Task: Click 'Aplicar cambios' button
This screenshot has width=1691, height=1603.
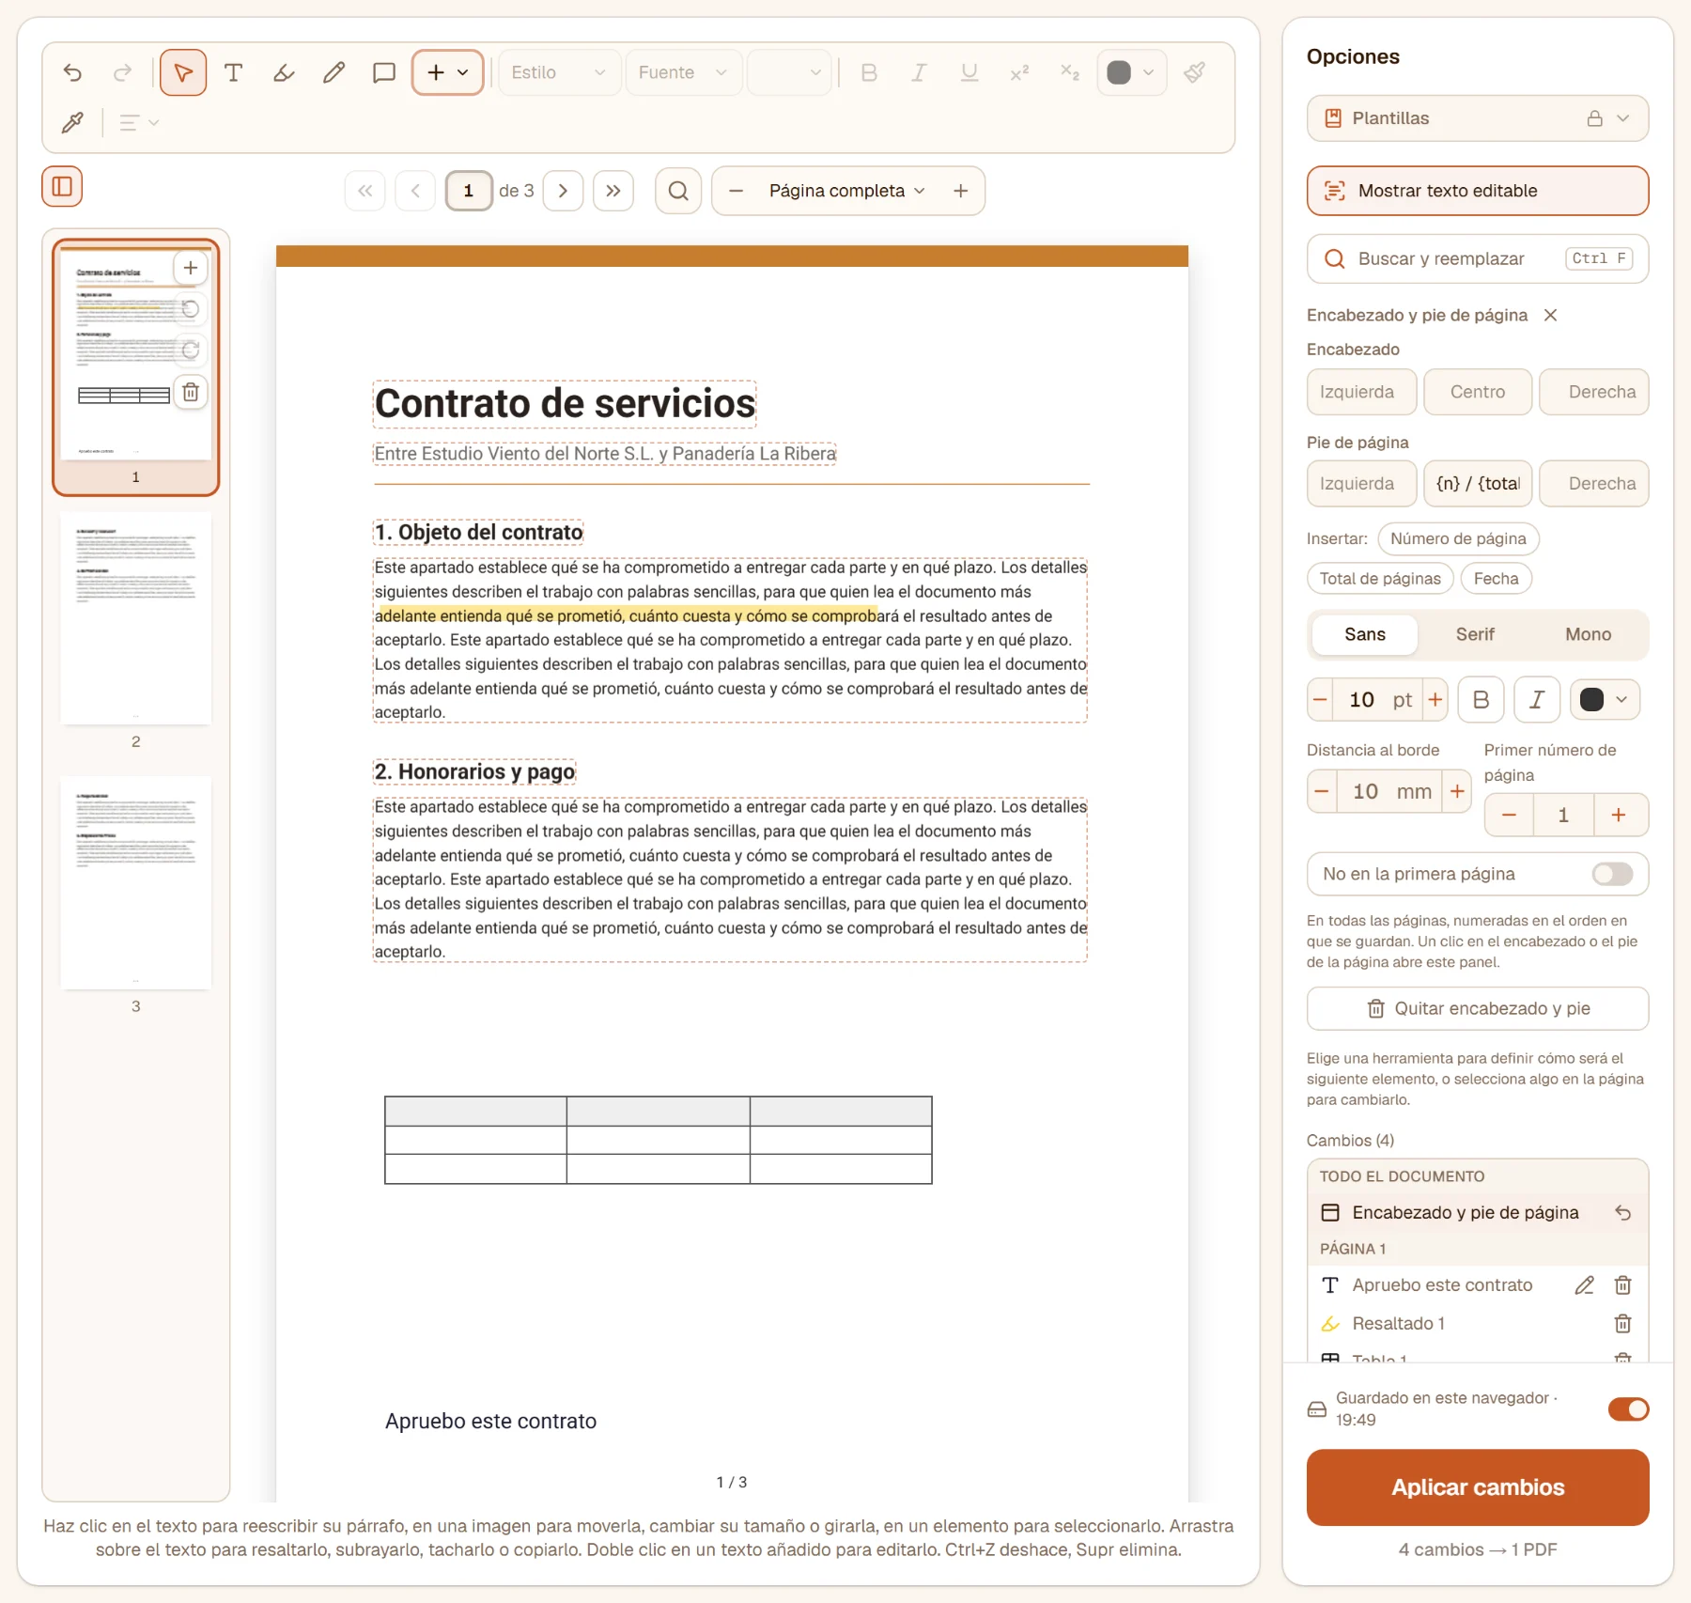Action: [x=1478, y=1487]
